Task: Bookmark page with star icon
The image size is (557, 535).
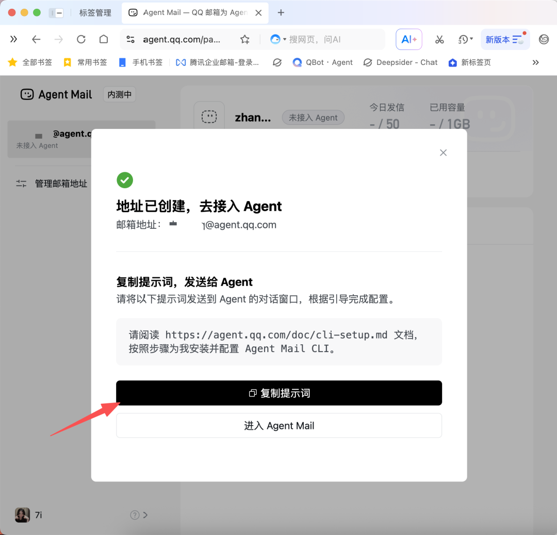Action: (x=245, y=39)
